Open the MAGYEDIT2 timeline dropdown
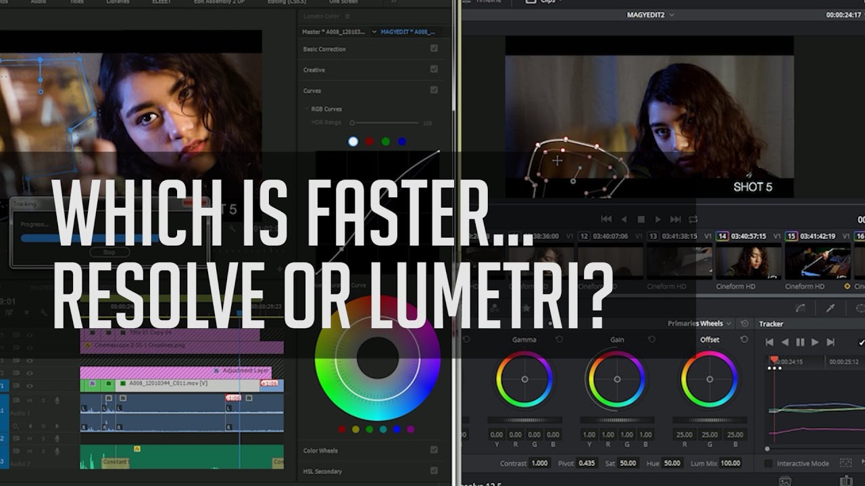 672,15
